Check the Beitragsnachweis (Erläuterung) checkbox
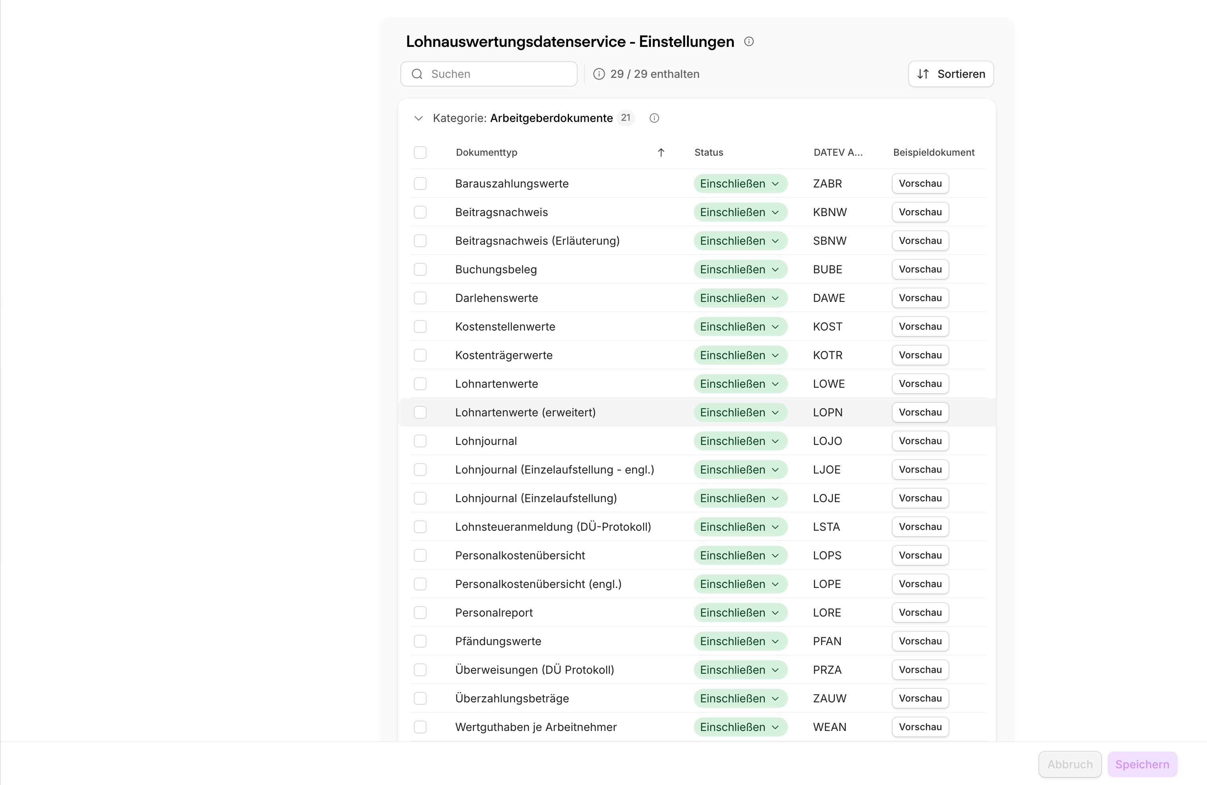1207x785 pixels. tap(420, 241)
